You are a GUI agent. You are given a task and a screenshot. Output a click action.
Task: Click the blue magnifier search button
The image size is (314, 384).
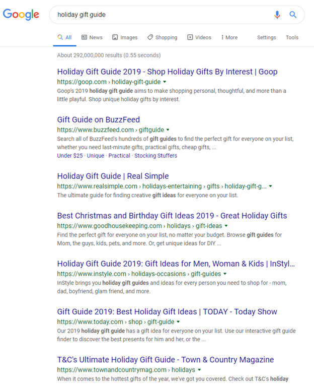point(293,15)
